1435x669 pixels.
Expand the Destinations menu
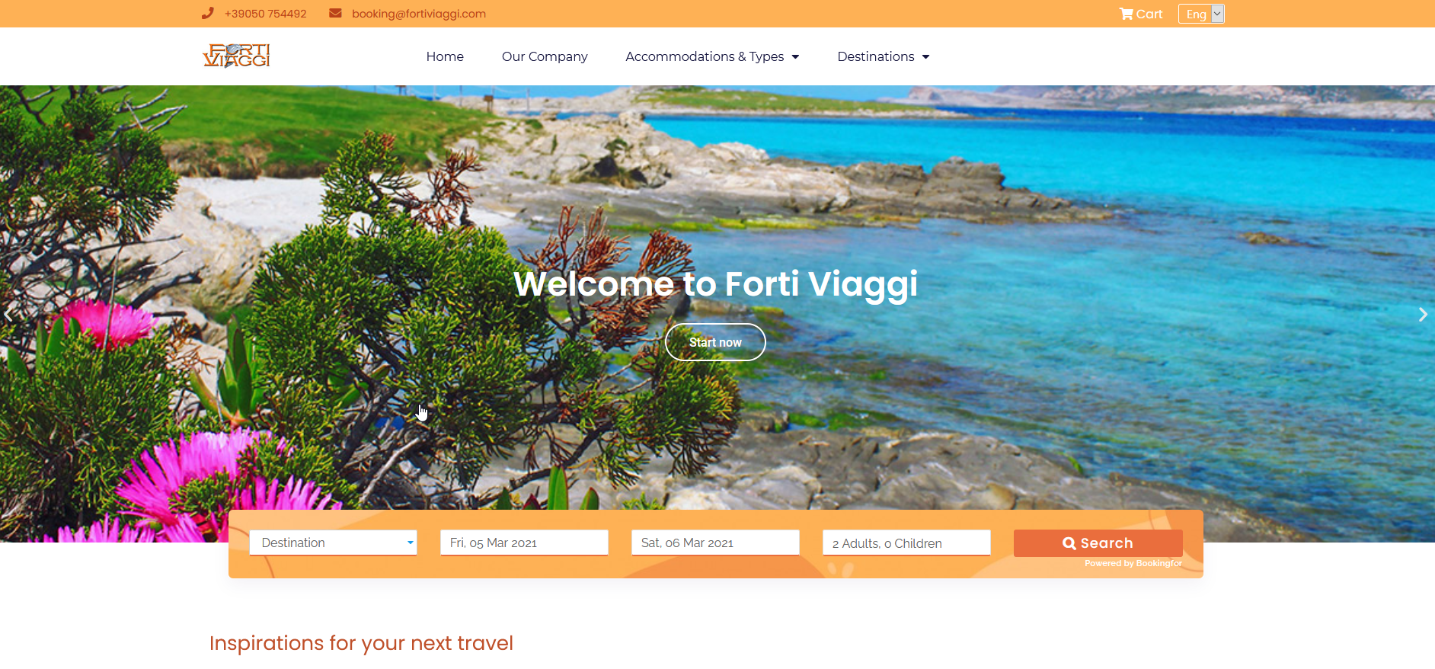[x=884, y=56]
